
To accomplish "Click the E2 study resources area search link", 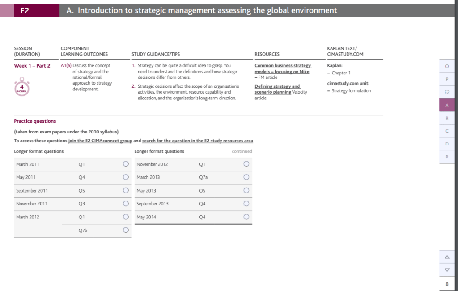I will pyautogui.click(x=198, y=141).
